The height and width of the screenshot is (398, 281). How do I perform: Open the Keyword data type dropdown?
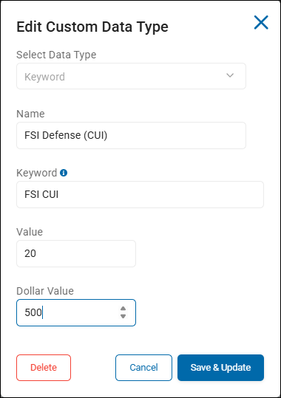point(131,76)
